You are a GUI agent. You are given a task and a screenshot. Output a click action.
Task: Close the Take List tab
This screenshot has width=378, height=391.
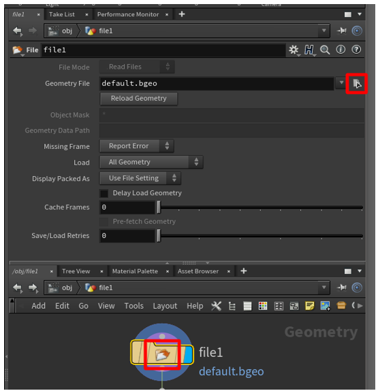[86, 15]
